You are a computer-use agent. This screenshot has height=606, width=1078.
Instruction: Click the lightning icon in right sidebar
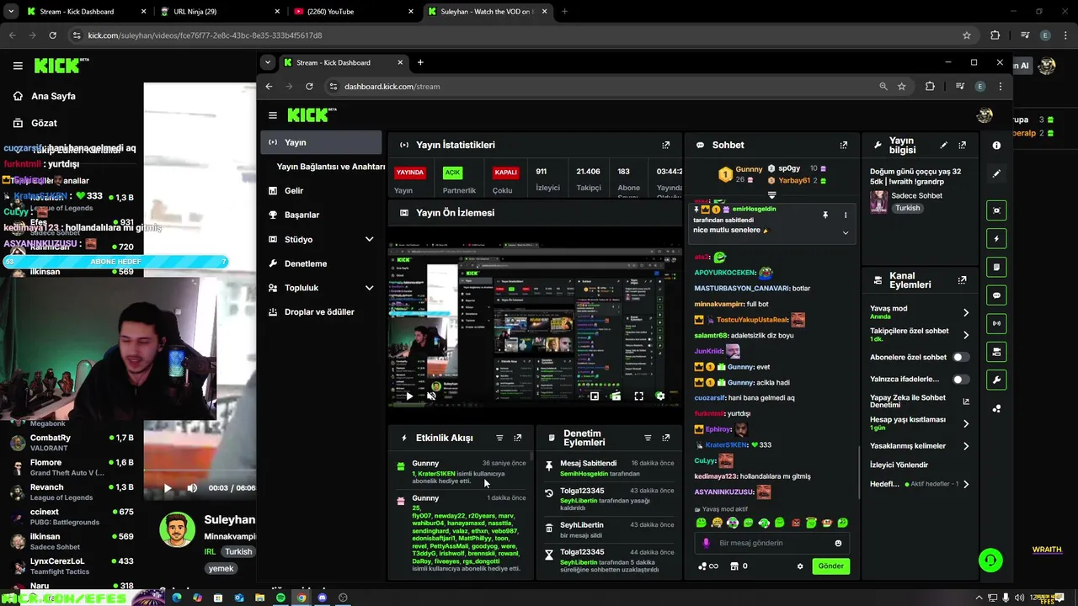pyautogui.click(x=996, y=239)
